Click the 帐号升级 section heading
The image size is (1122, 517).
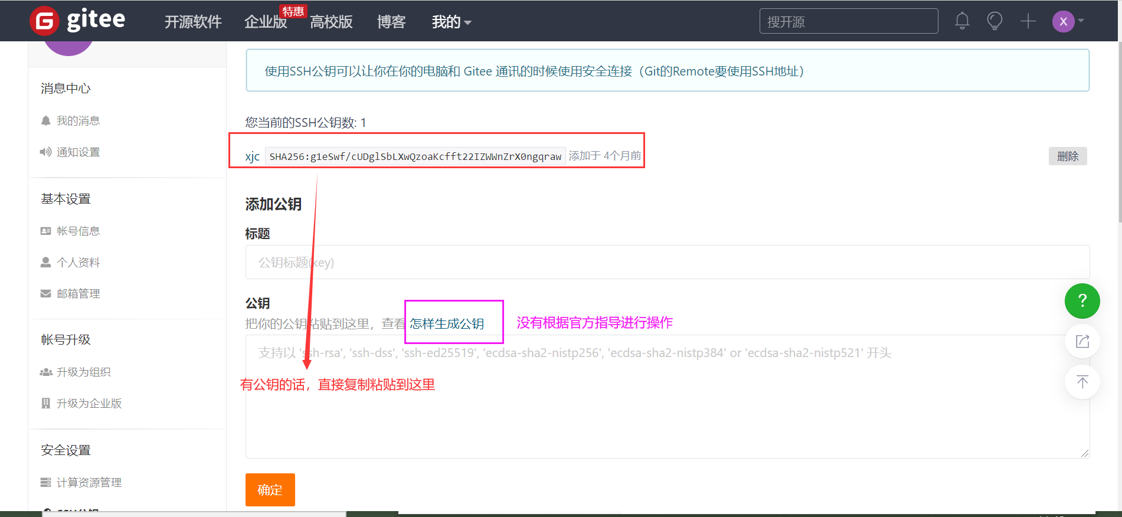pyautogui.click(x=66, y=339)
